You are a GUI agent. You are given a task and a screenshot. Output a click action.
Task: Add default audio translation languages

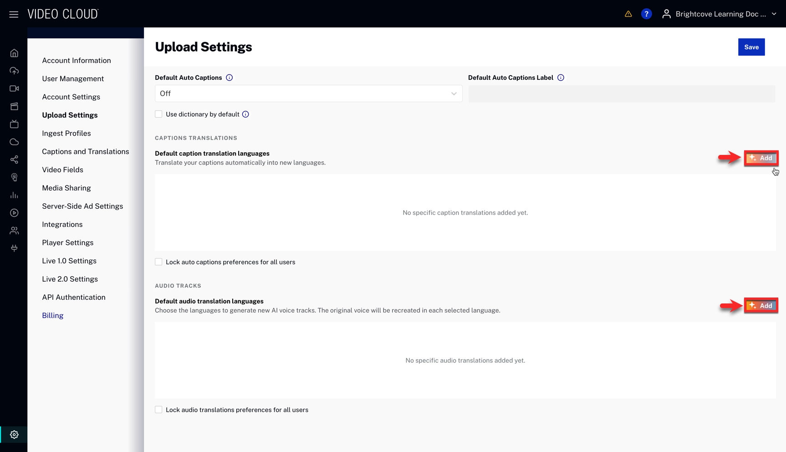[761, 306]
